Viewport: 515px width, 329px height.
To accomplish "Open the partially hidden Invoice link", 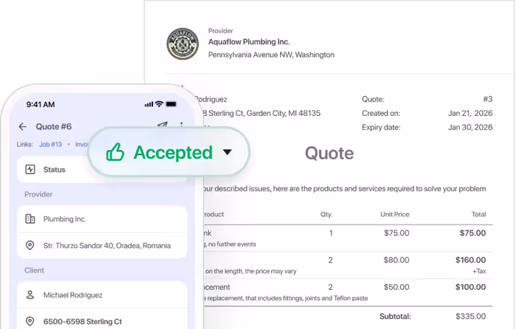I will pyautogui.click(x=81, y=144).
